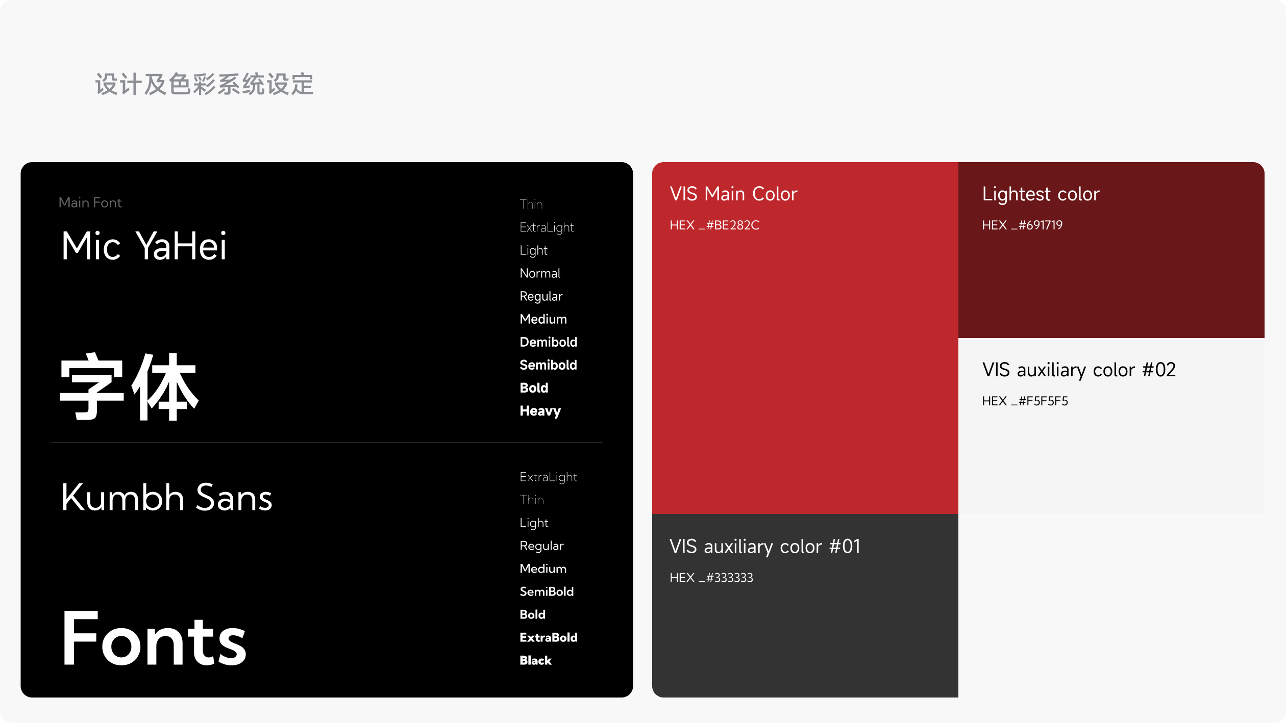Select the Black font weight label
The width and height of the screenshot is (1286, 723).
(535, 660)
